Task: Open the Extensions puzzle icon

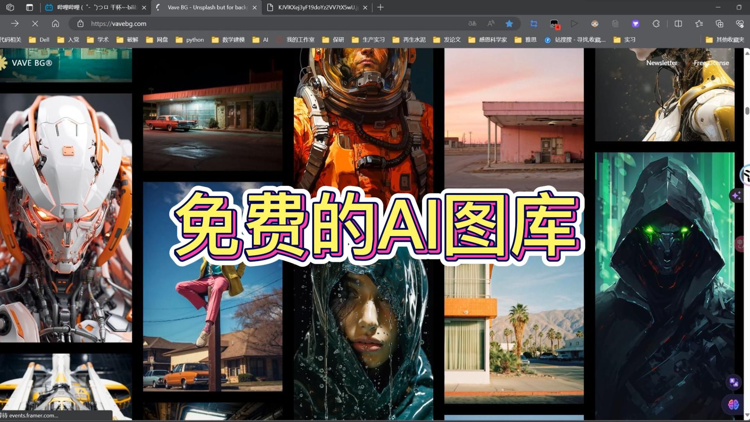Action: pos(656,24)
